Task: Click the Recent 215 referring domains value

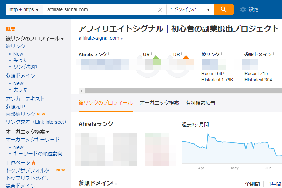Action: pos(256,73)
